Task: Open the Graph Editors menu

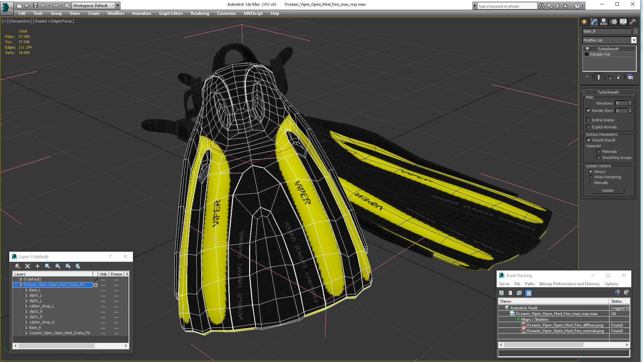Action: pos(171,13)
